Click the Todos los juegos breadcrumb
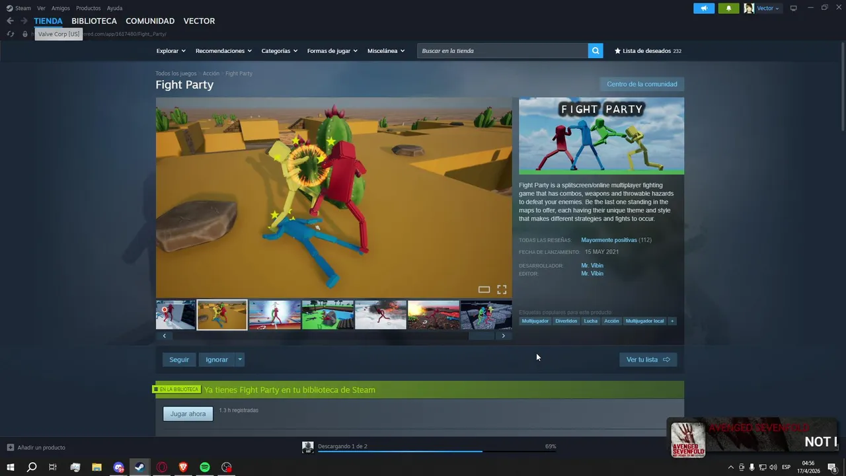The width and height of the screenshot is (846, 476). point(176,73)
